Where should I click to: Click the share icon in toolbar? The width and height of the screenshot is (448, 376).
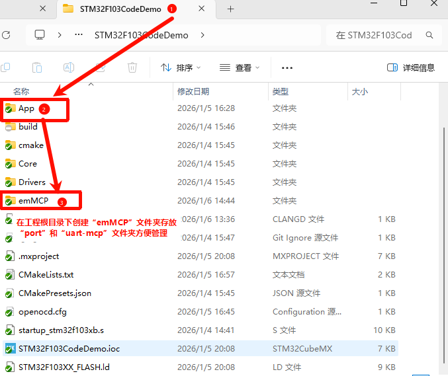click(x=101, y=67)
